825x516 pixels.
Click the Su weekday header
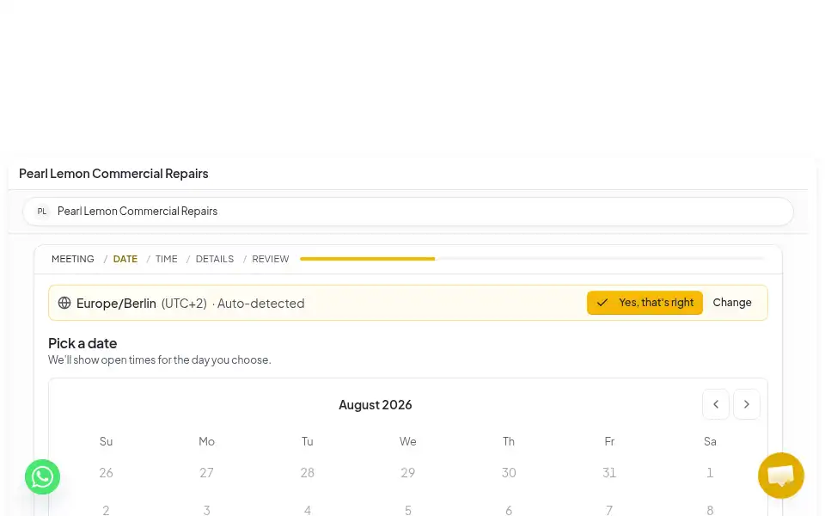tap(106, 441)
